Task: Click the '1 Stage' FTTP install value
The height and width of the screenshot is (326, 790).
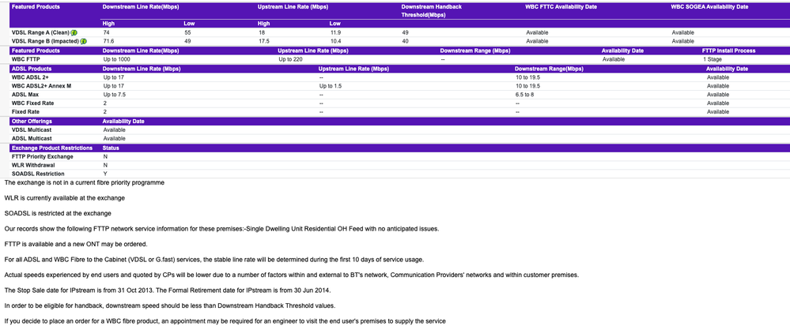Action: 712,59
